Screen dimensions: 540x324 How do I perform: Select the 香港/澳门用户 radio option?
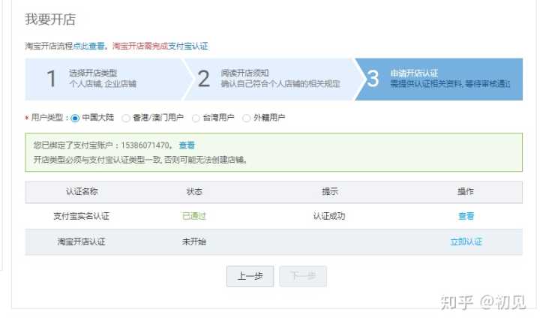[126, 118]
